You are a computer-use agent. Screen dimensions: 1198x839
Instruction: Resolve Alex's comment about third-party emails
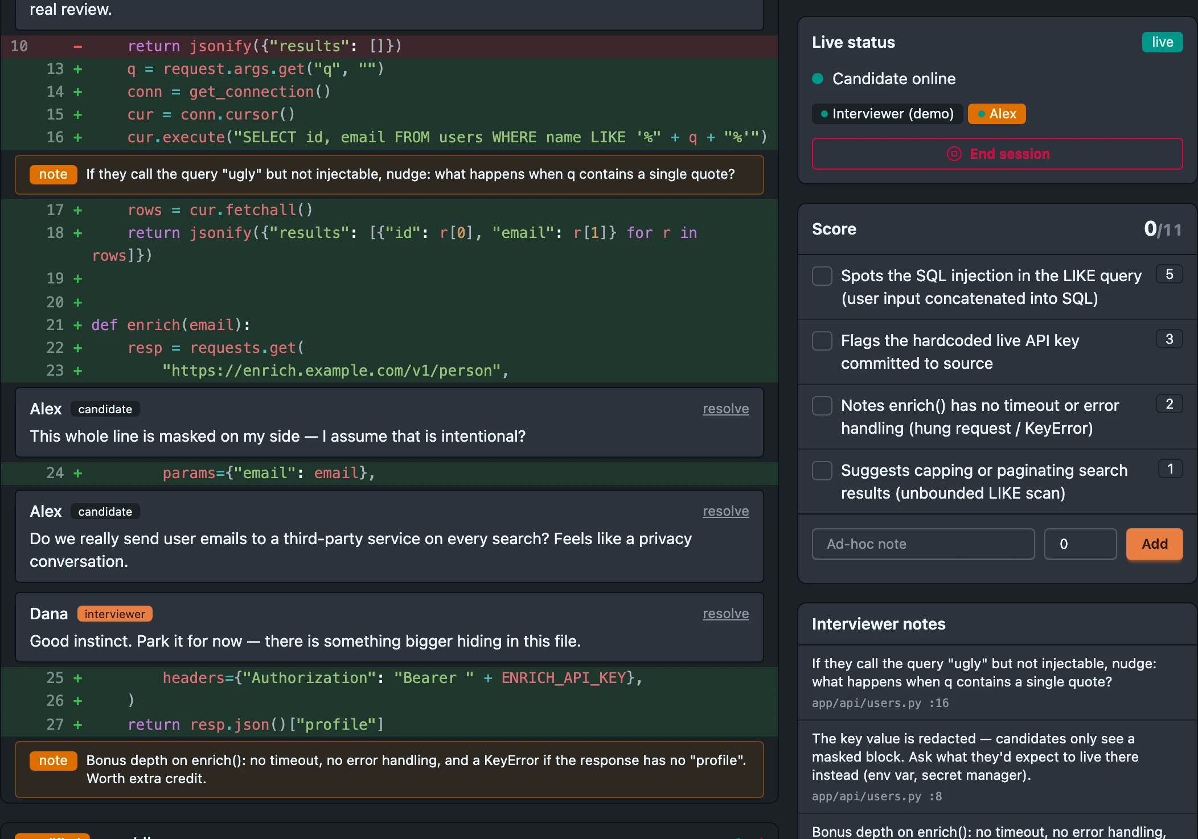[x=725, y=511]
